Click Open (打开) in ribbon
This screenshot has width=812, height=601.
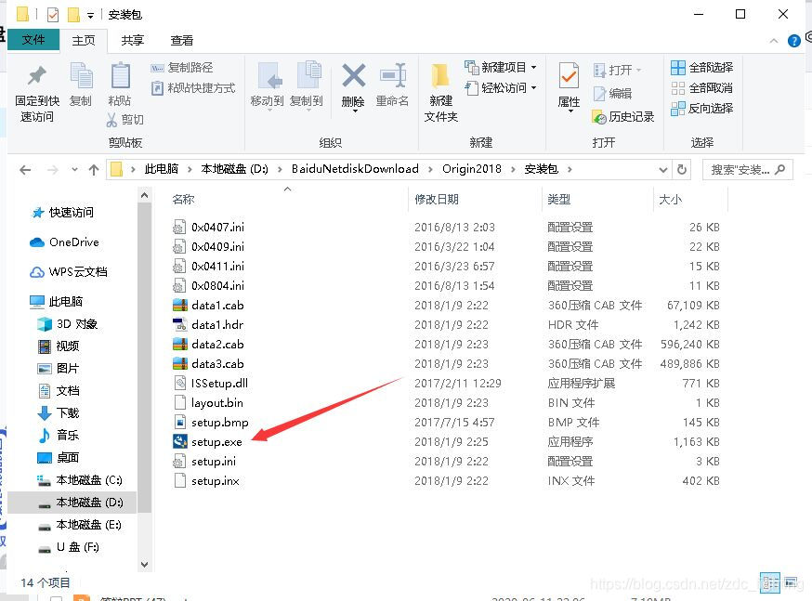[x=617, y=70]
